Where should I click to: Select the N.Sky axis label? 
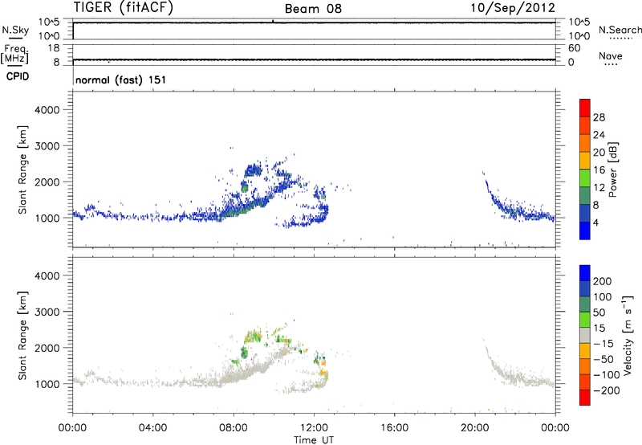[15, 30]
